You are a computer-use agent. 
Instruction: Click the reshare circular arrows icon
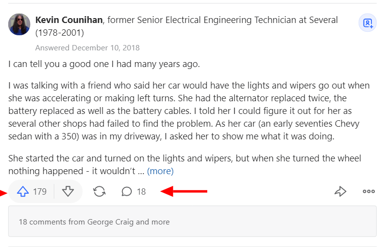99,192
